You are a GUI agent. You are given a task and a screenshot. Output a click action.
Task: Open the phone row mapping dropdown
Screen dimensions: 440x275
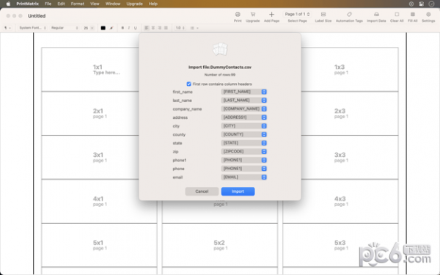pos(244,169)
